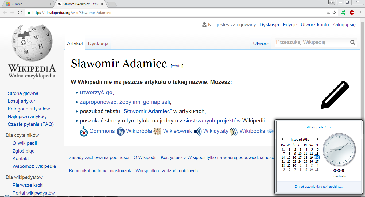
Task: Select day 15 in the calendar
Action: 289,158
